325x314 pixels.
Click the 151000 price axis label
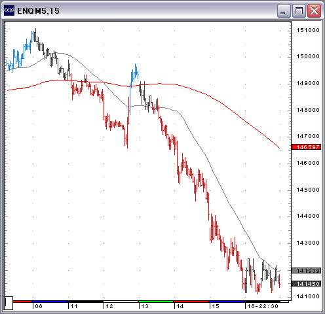pyautogui.click(x=308, y=30)
